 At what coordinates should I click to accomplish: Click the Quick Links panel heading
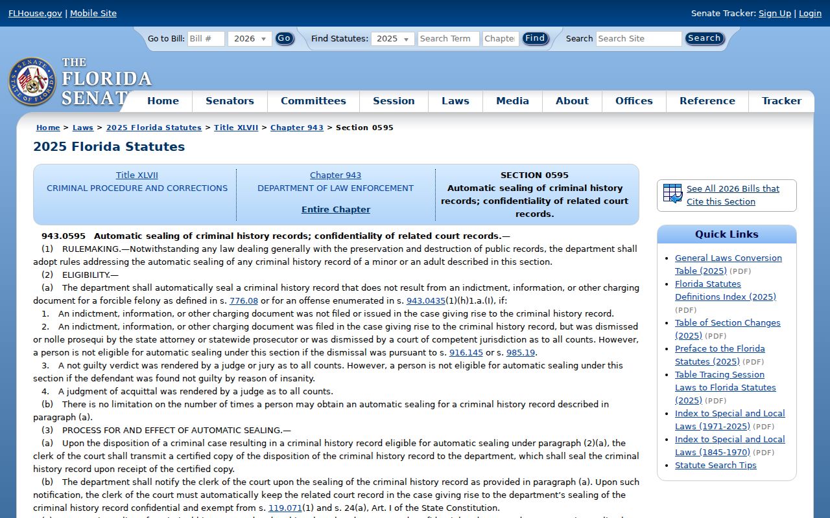pos(726,234)
